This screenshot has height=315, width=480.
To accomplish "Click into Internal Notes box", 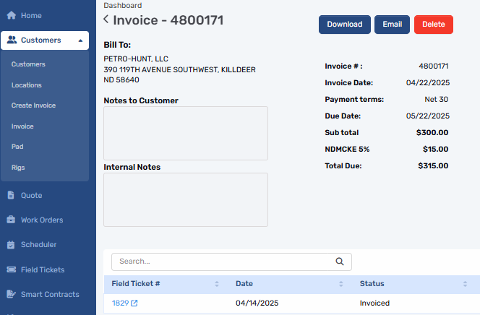I will 186,199.
